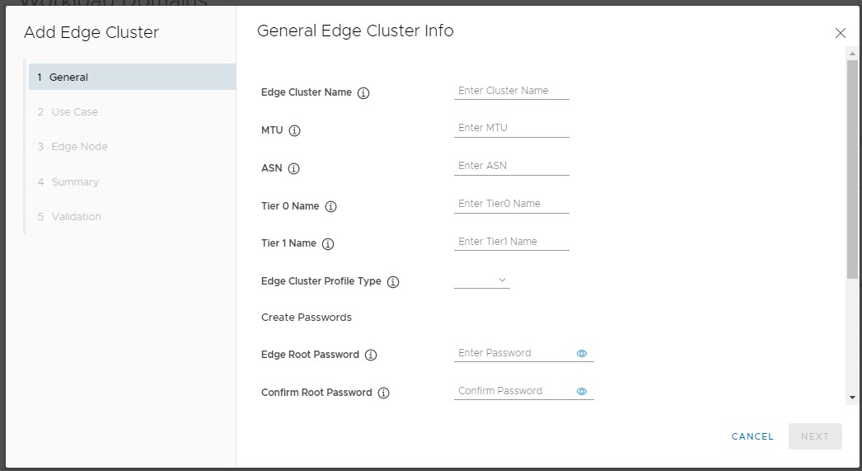Click the MTU info icon
This screenshot has height=471, width=862.
(x=295, y=131)
